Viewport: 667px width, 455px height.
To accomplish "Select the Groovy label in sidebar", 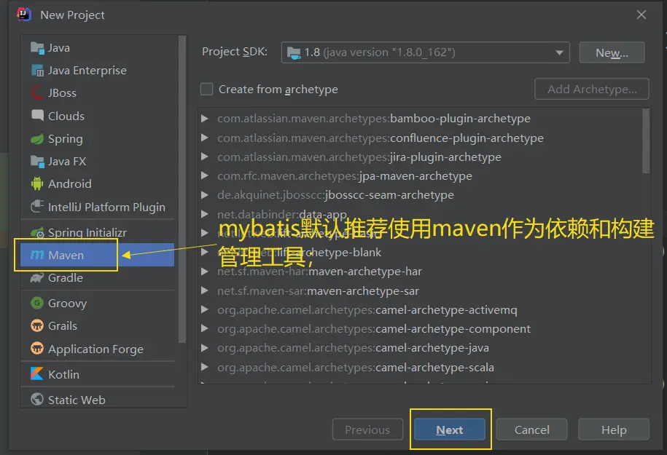I will pyautogui.click(x=68, y=304).
